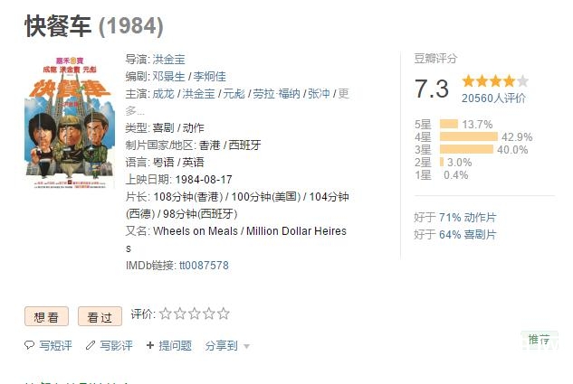The height and width of the screenshot is (384, 573).
Task: Click the first rating star
Action: tap(165, 314)
